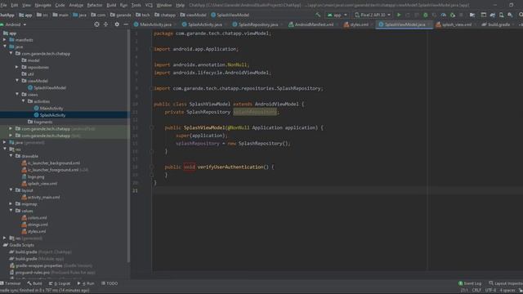The image size is (523, 294).
Task: Click the 'viewModel' breadcrumb in navigation bar
Action: click(193, 15)
